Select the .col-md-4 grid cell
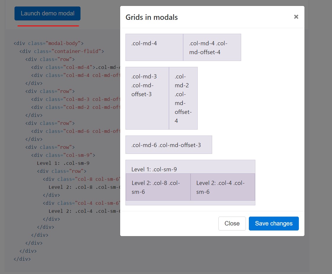332x274 pixels. click(154, 47)
